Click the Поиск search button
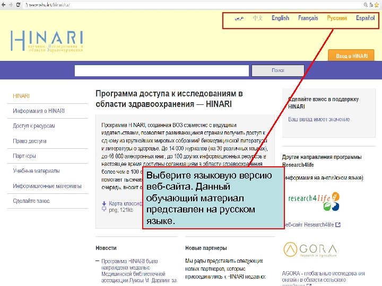The image size is (382, 286). coord(278,70)
